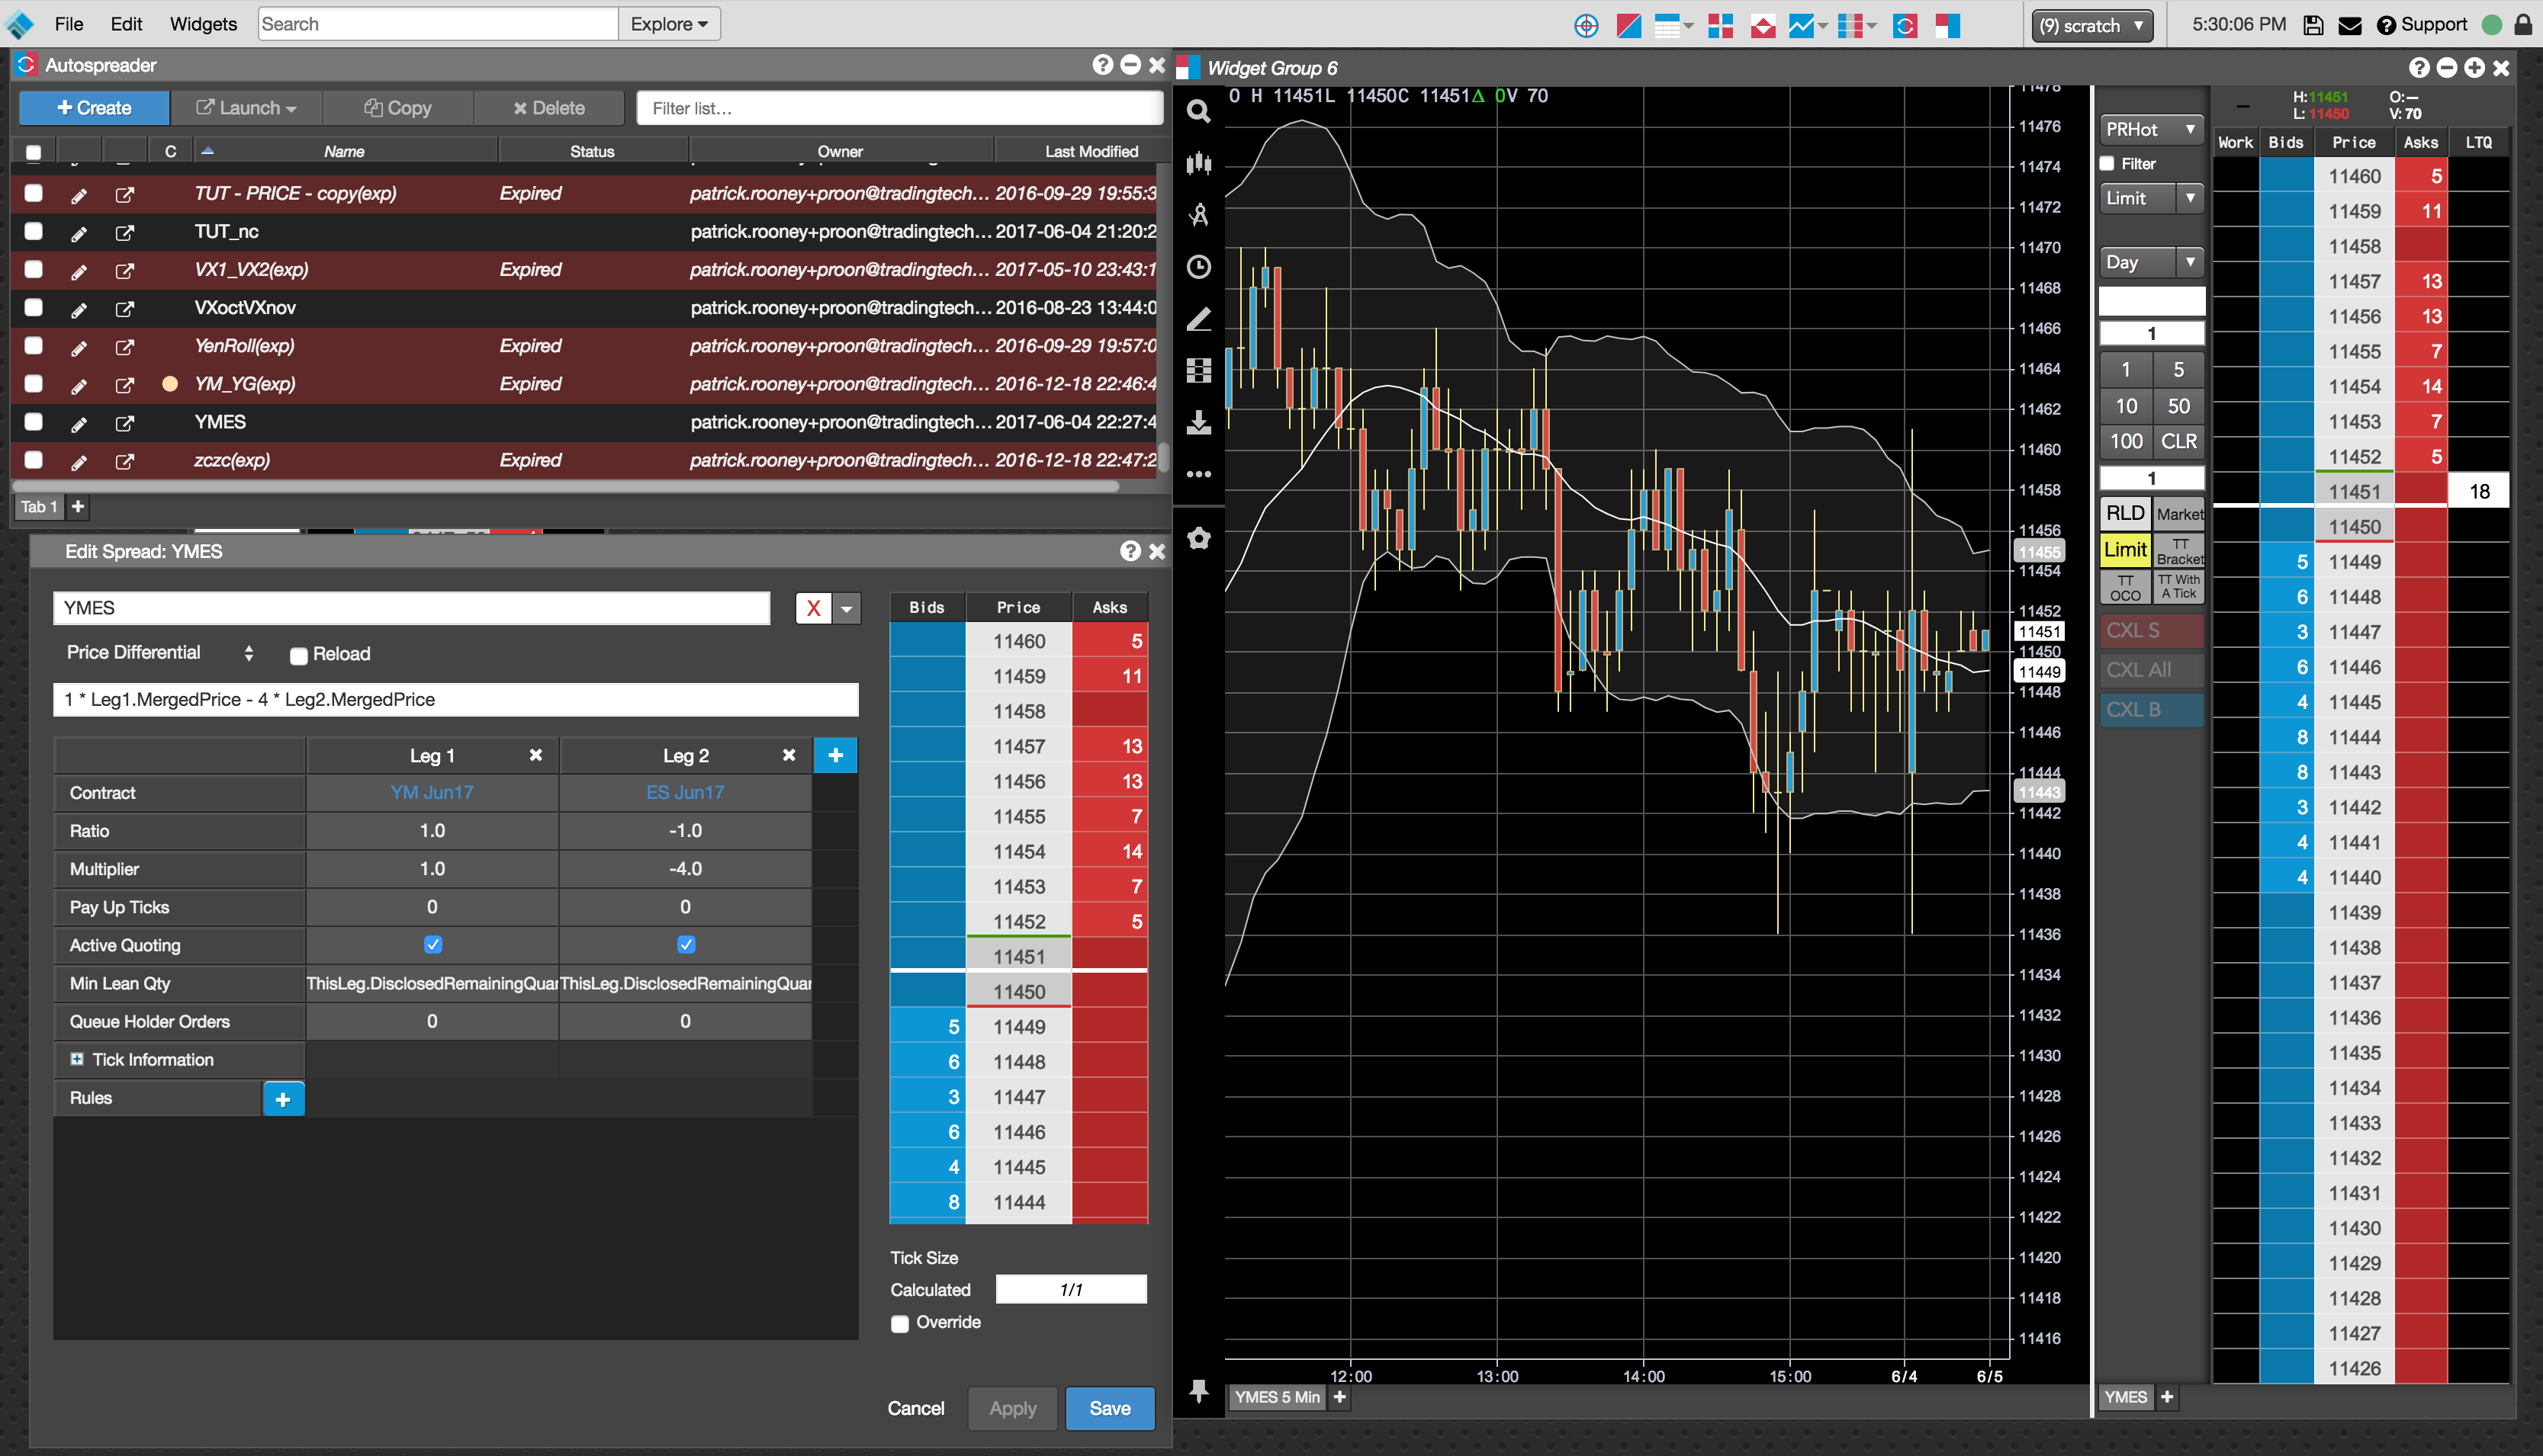Screen dimensions: 2543x1456
Task: Uncheck Active Quoting for Leg 1
Action: (432, 945)
